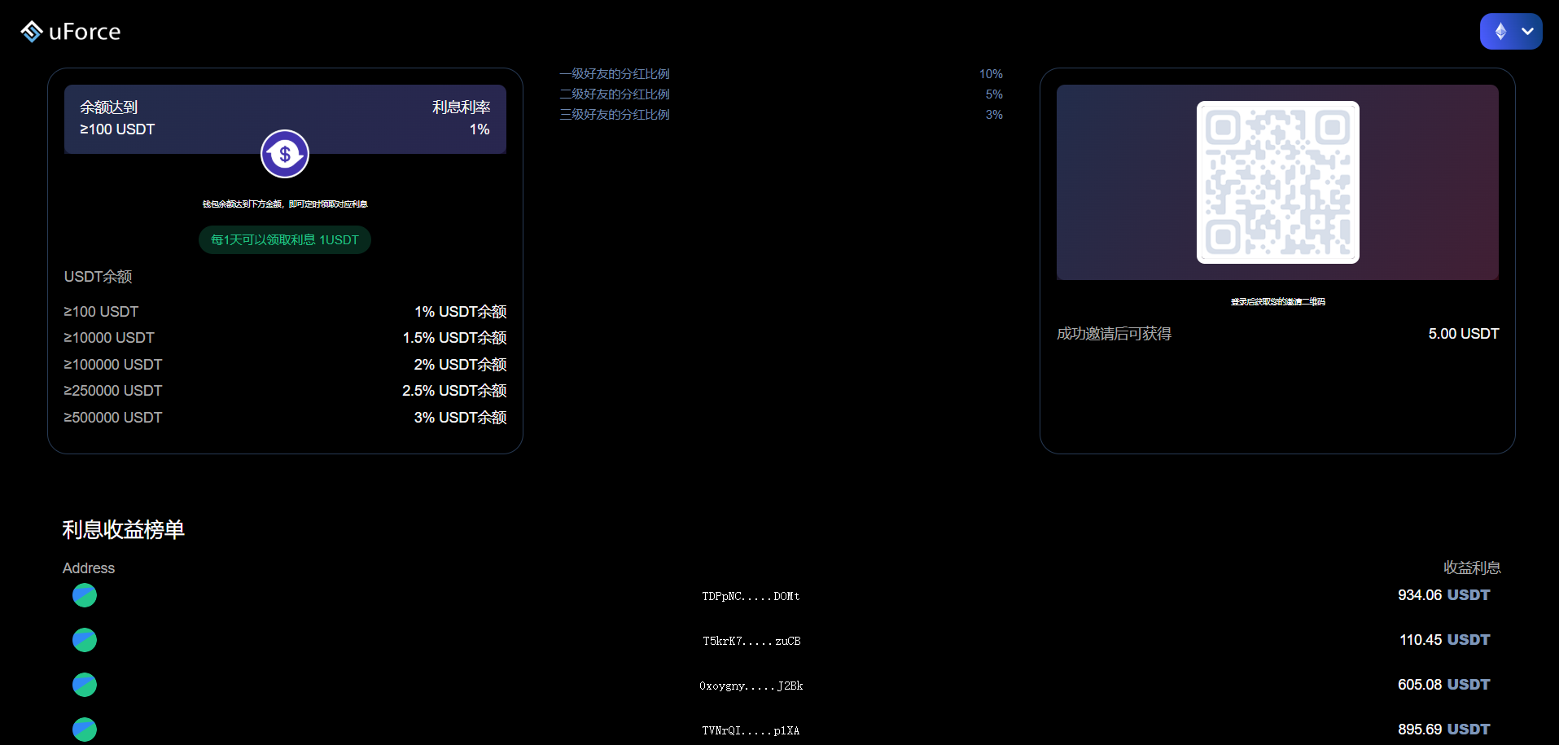Click the avatar icon beside TVNrQI.....p1XA

(x=85, y=730)
